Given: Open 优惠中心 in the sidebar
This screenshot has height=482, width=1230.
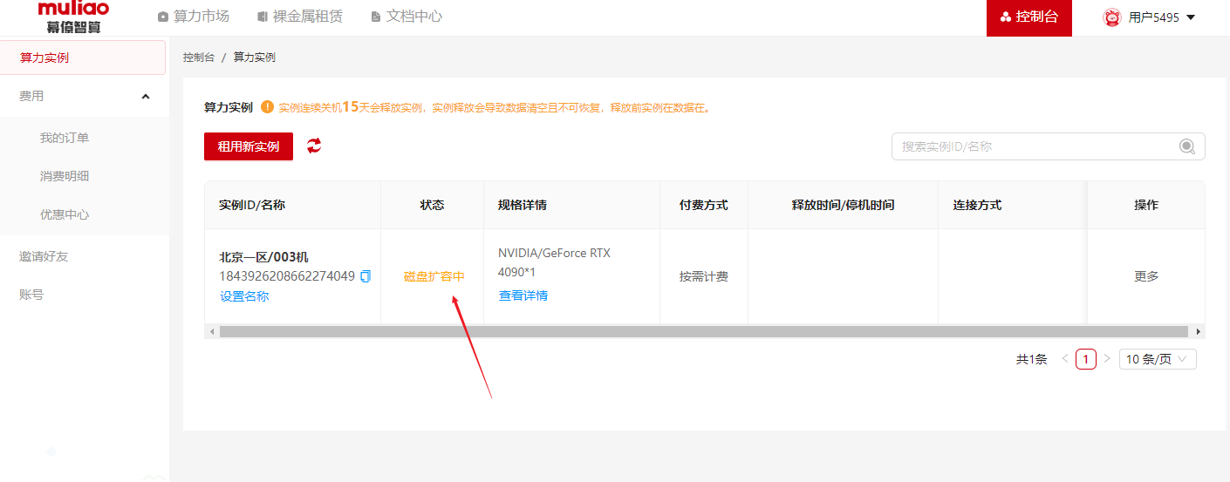Looking at the screenshot, I should 65,214.
